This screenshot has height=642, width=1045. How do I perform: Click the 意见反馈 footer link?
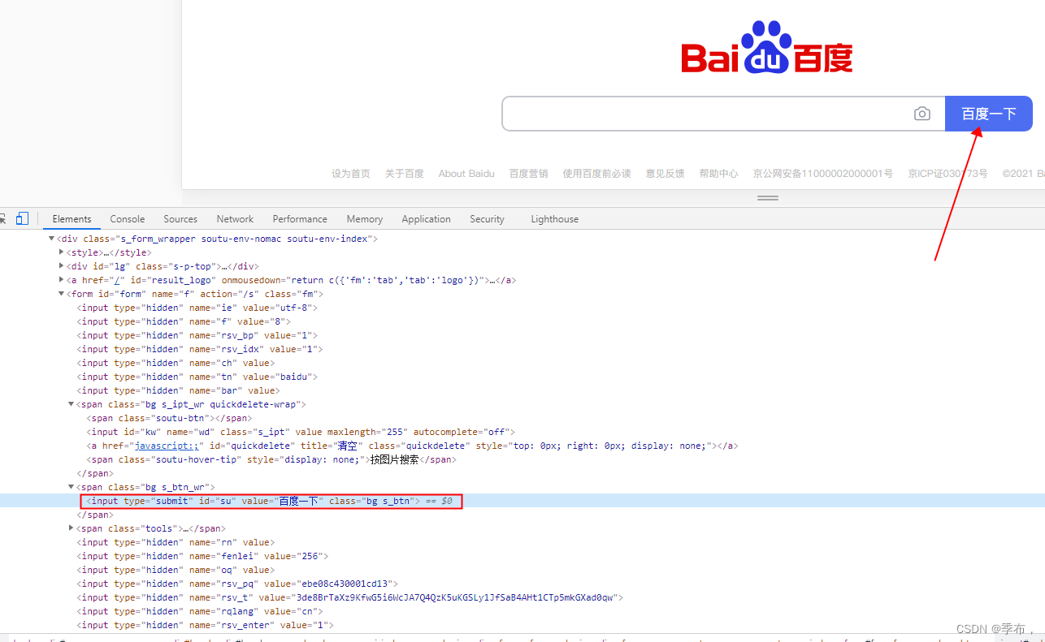(666, 174)
